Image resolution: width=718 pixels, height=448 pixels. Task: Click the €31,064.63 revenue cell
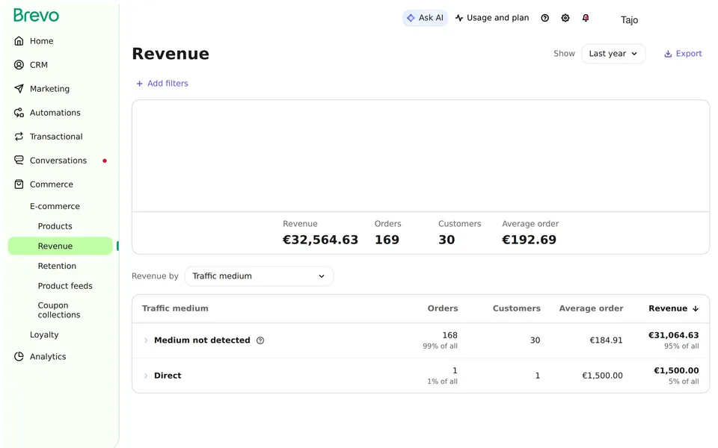[x=674, y=335]
